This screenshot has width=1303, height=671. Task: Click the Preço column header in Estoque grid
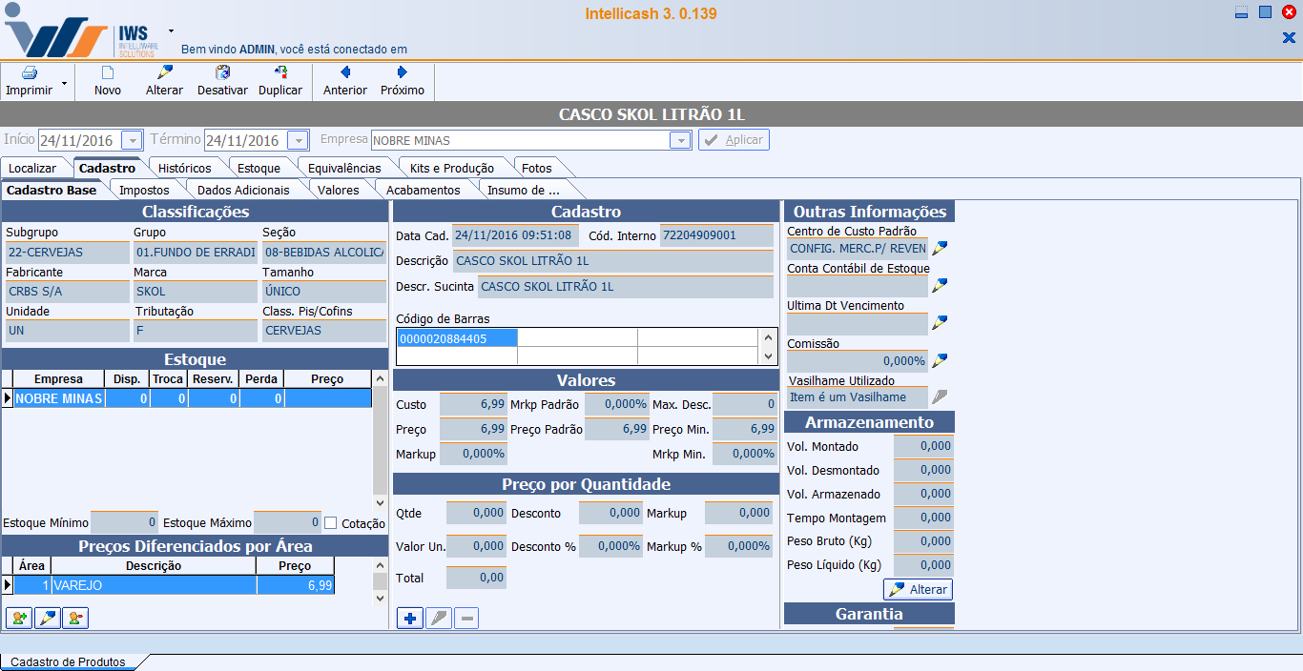pyautogui.click(x=327, y=379)
